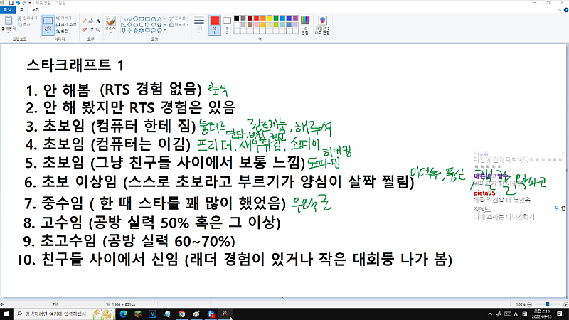This screenshot has width=569, height=320.
Task: Click Copy (복사) in the clipboard group
Action: 24,24
